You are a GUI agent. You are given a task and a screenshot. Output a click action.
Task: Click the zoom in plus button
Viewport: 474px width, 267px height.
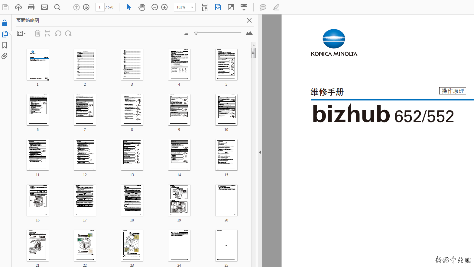click(x=164, y=7)
